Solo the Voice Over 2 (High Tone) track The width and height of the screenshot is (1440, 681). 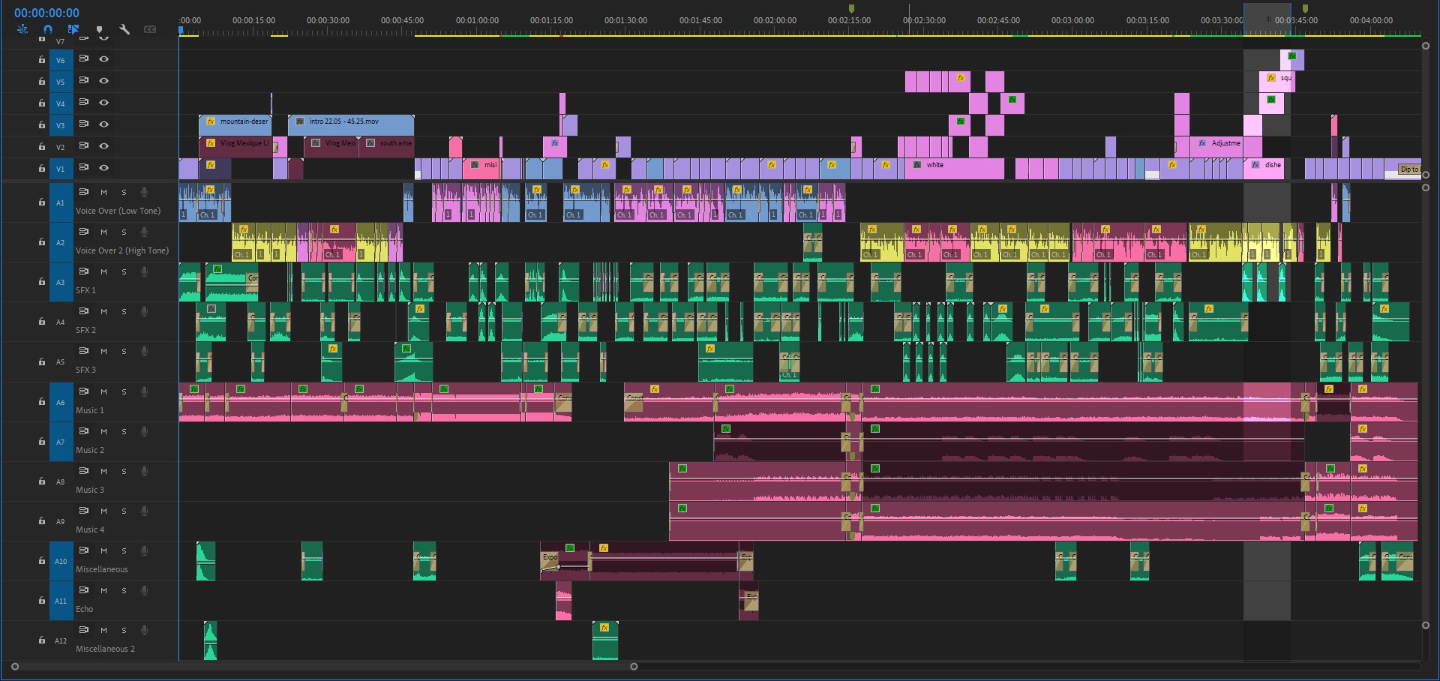(x=124, y=232)
